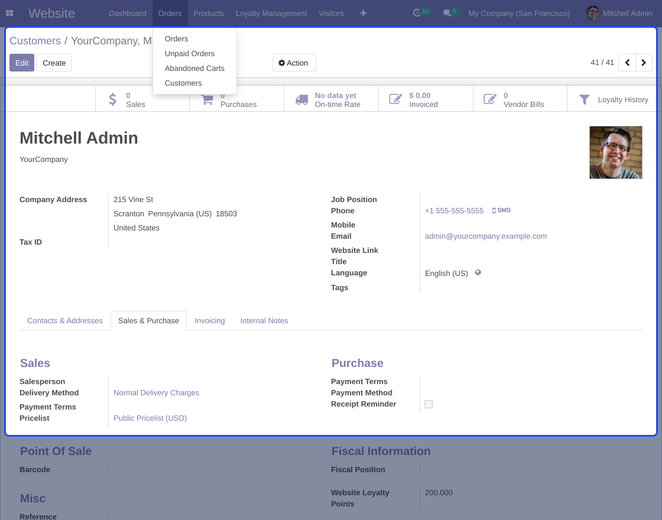Select Customers menu entry
This screenshot has height=520, width=662.
click(194, 83)
